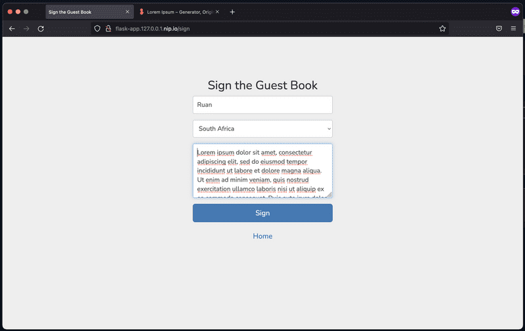
Task: Follow the Home link
Action: pos(262,236)
